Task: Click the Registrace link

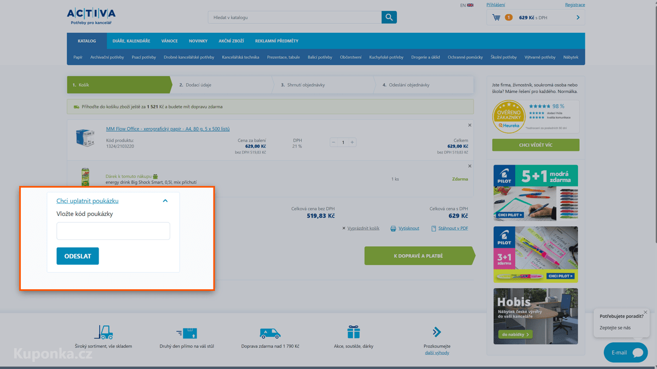Action: (575, 5)
